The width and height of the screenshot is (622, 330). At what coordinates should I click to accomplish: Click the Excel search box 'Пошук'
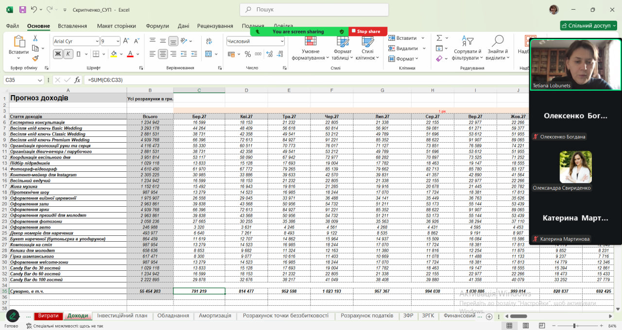(x=314, y=10)
